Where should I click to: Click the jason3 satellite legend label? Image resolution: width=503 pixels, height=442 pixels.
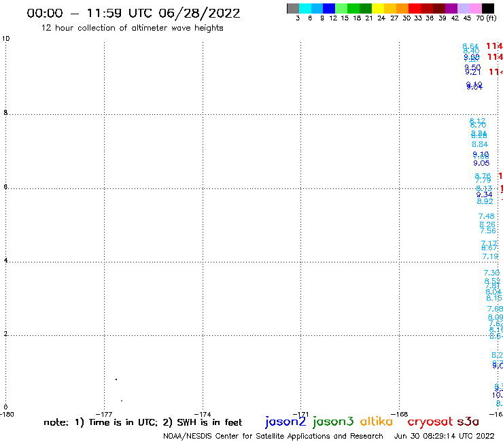333,422
